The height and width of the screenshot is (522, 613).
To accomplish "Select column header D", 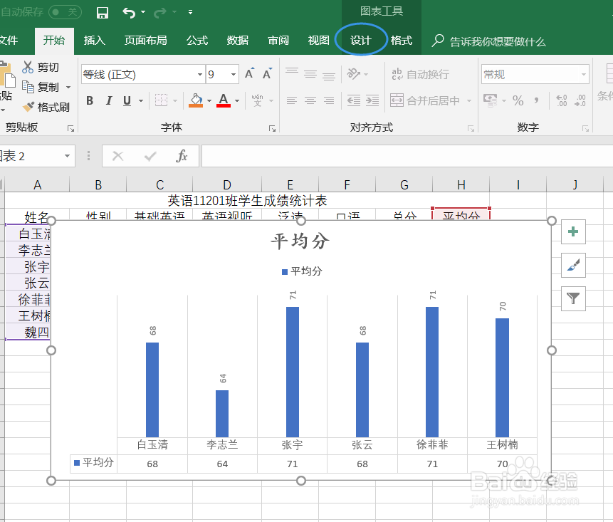I will click(226, 184).
